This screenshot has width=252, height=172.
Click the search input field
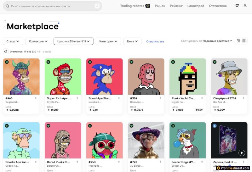coord(50,6)
